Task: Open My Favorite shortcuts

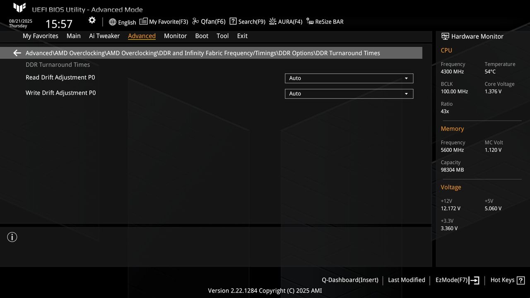Action: (x=164, y=21)
